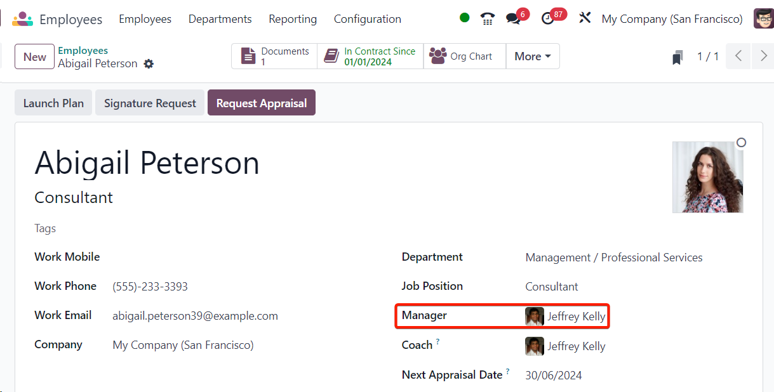Open the More dropdown button

tap(533, 56)
